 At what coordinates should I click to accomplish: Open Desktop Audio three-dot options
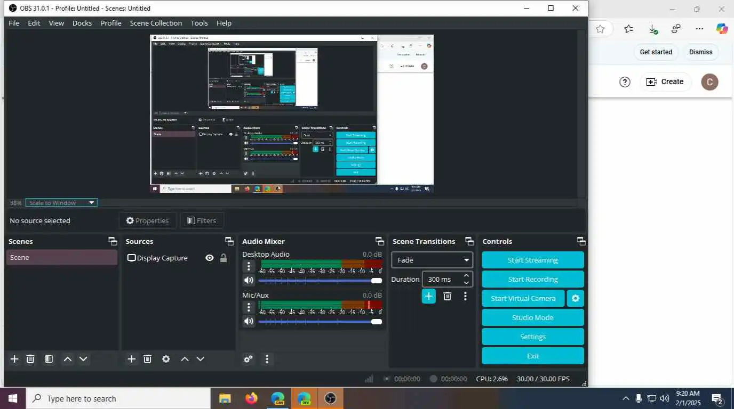[x=249, y=266]
